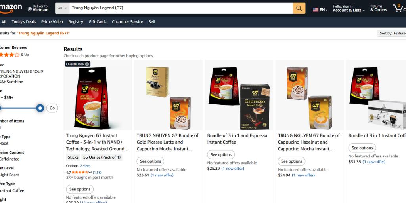
Task: Open Today's Deals in navigation bar
Action: click(23, 22)
